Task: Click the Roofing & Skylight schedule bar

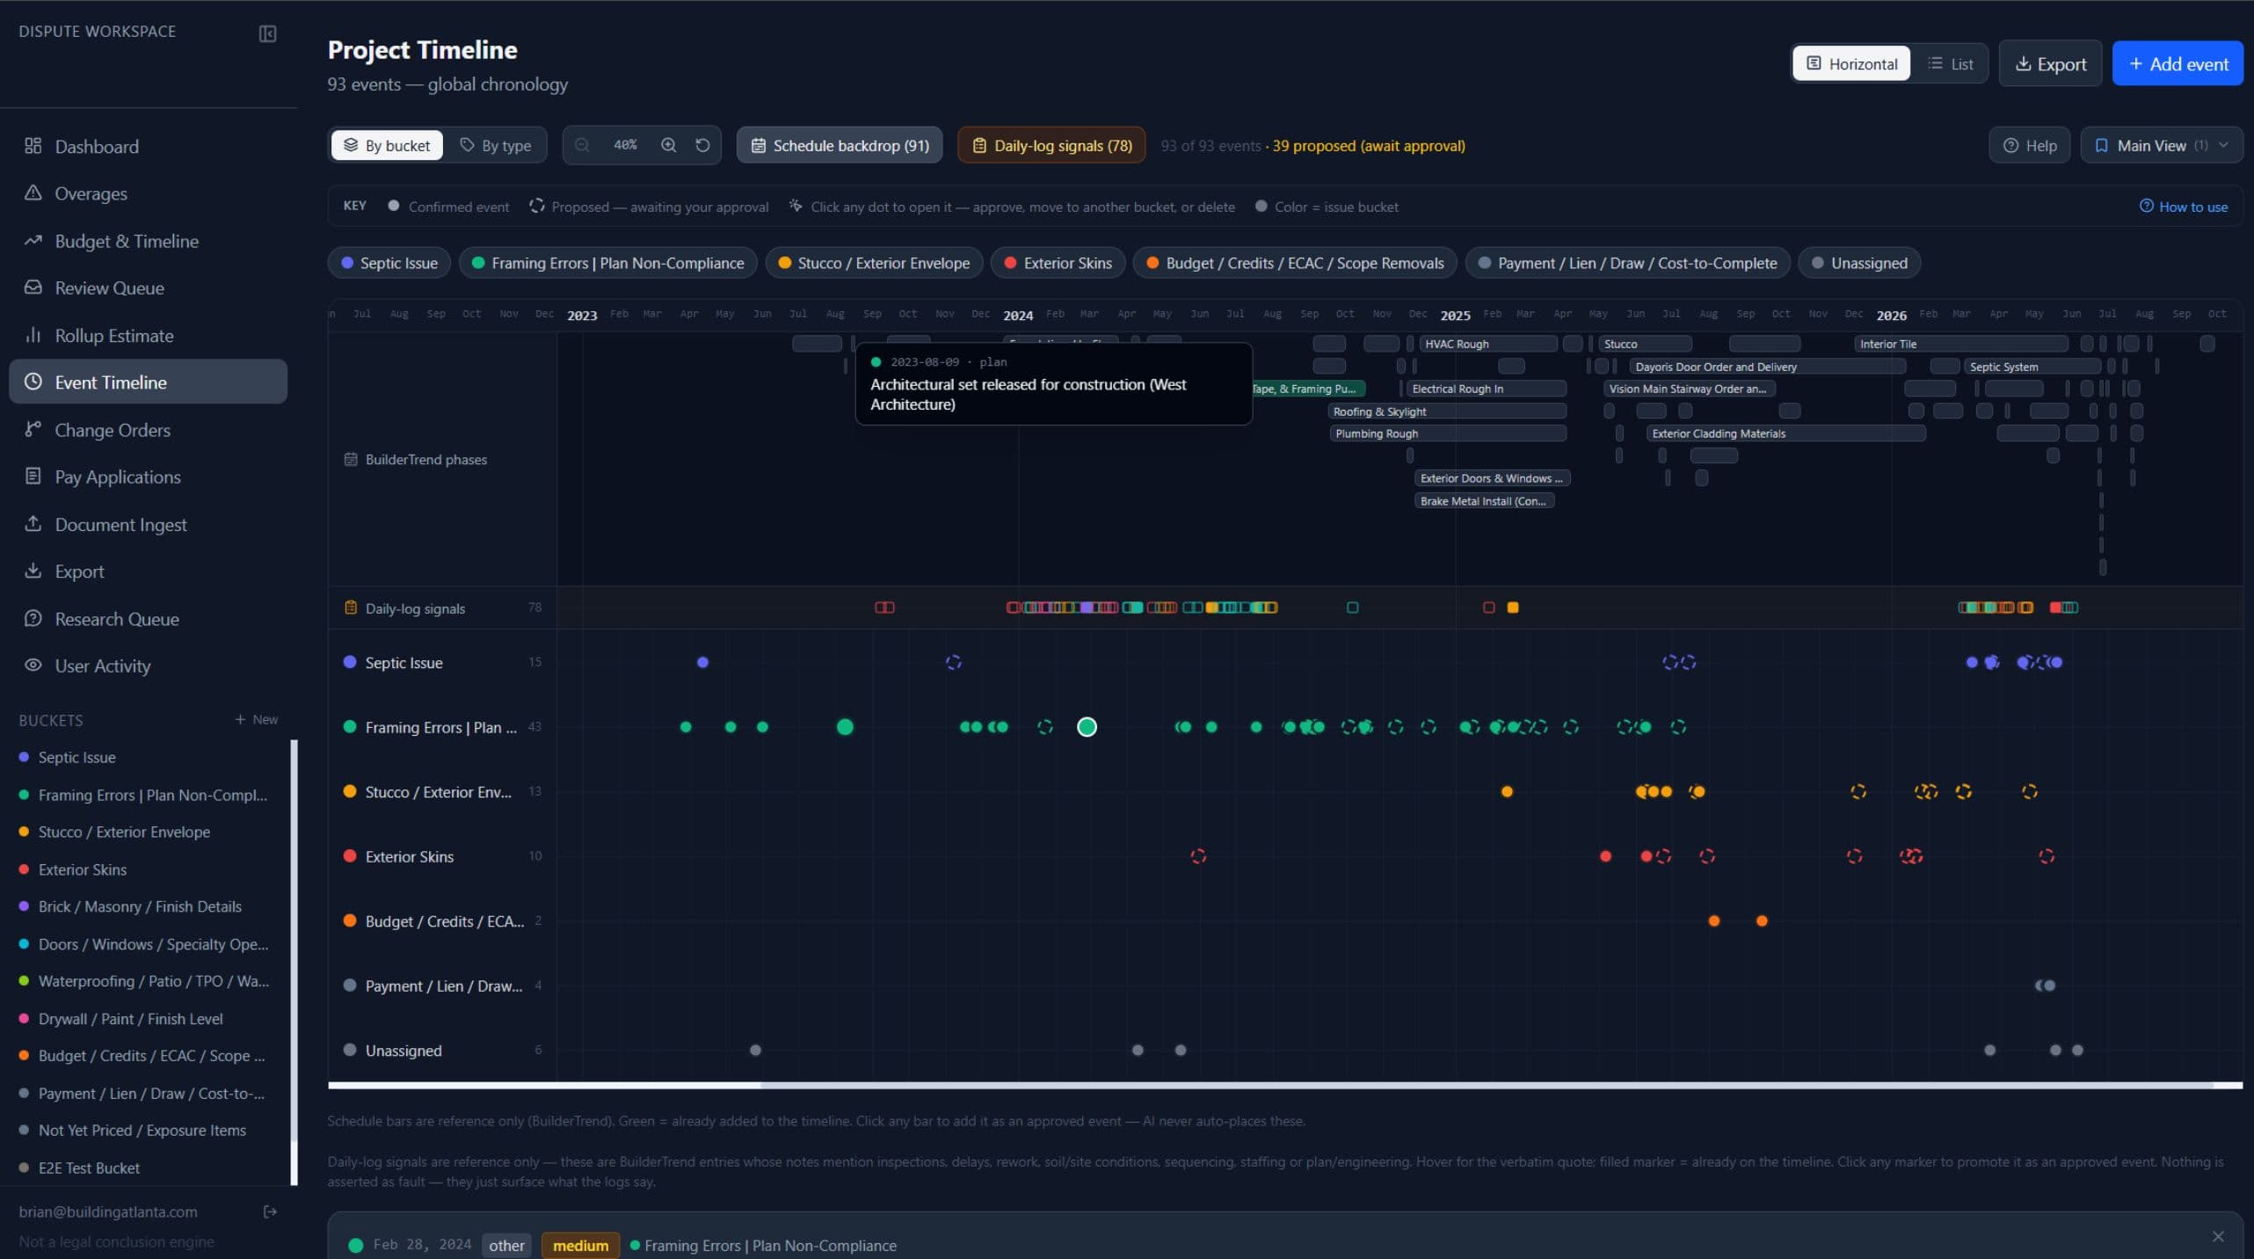Action: pyautogui.click(x=1447, y=411)
